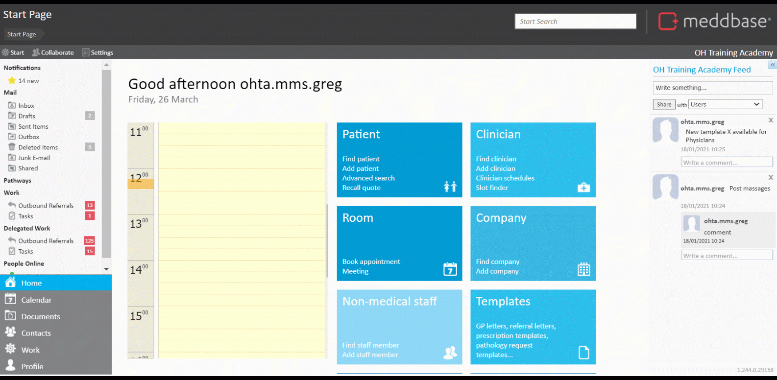Click the Work Outbound Referrals arrow icon

tap(12, 205)
